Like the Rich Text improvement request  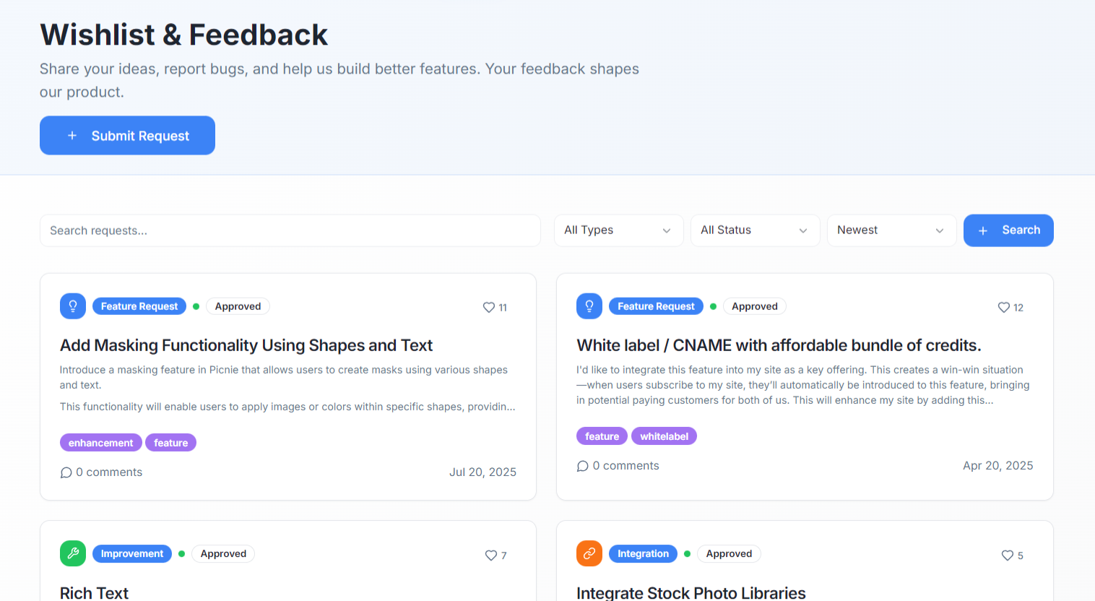(x=491, y=555)
